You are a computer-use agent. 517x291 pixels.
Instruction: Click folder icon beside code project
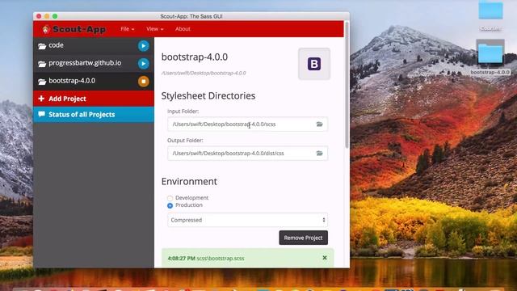tap(42, 46)
